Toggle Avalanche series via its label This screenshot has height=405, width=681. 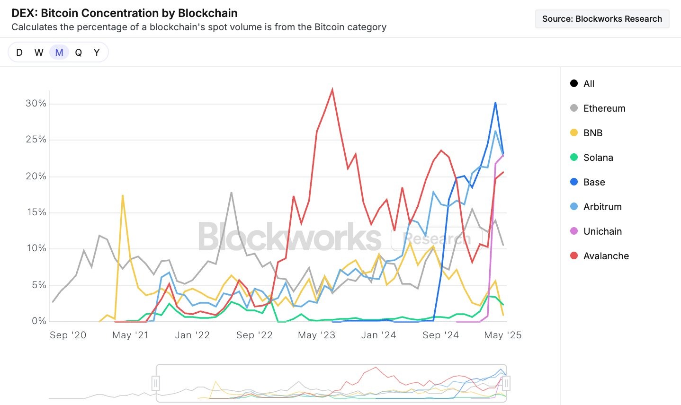(x=606, y=256)
